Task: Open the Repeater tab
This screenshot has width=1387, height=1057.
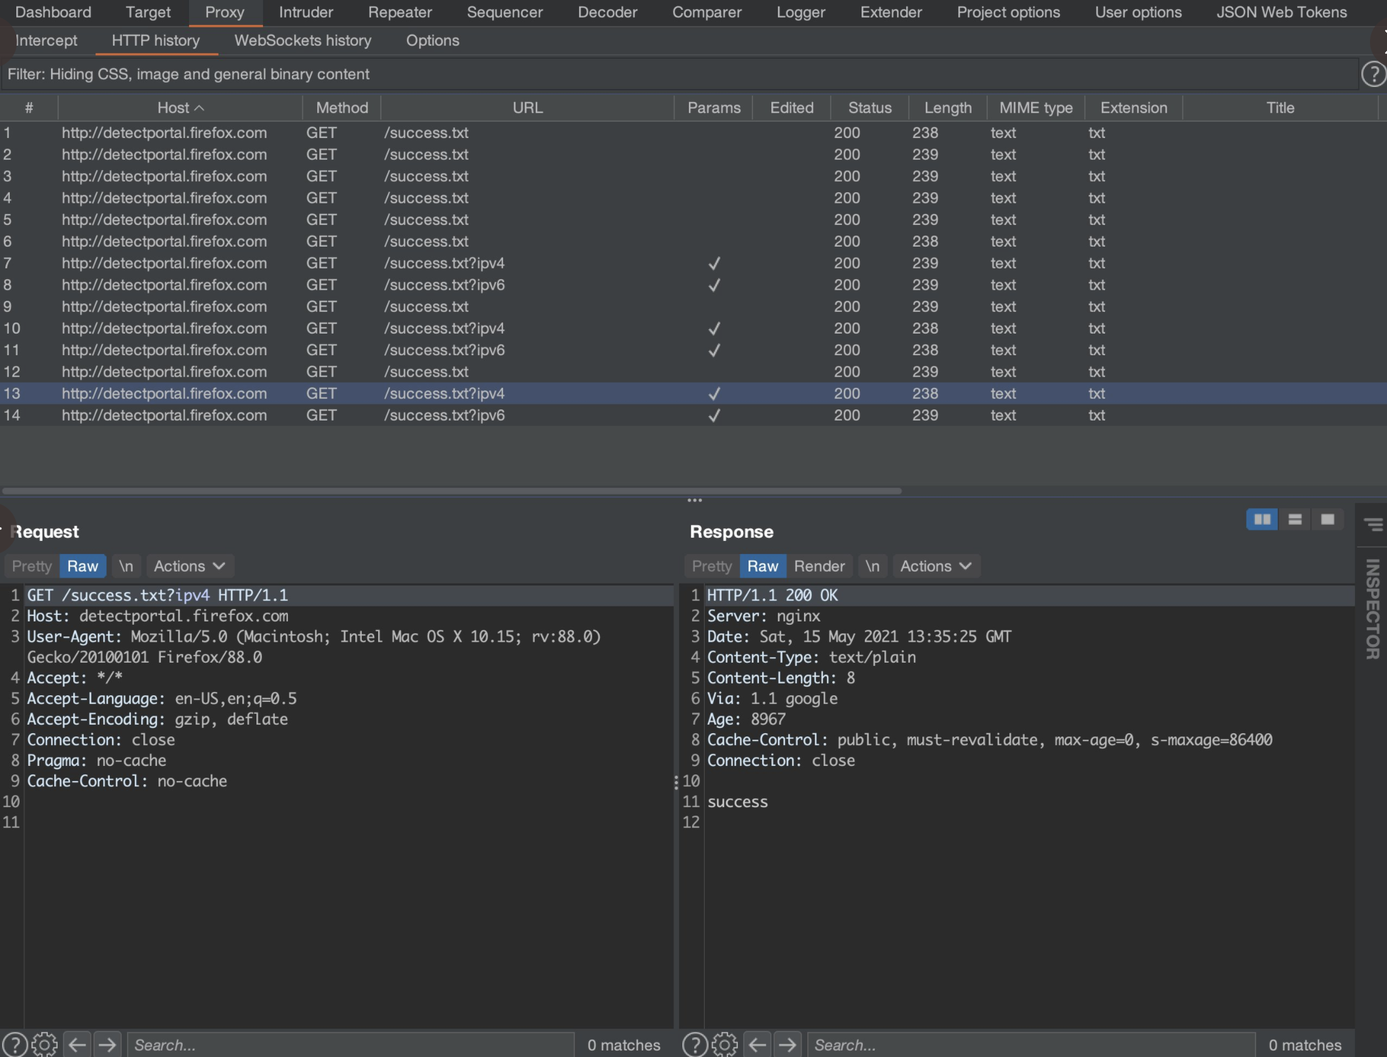Action: click(x=400, y=12)
